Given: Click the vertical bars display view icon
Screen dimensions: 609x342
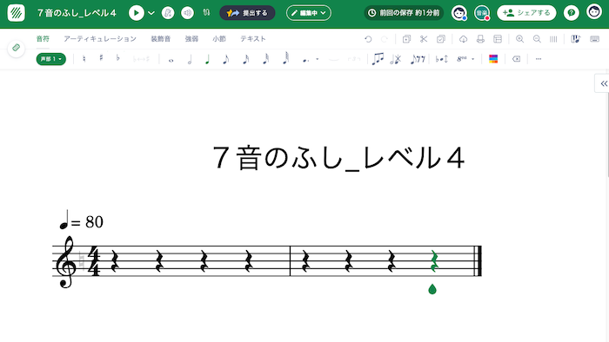Looking at the screenshot, I should [x=553, y=39].
